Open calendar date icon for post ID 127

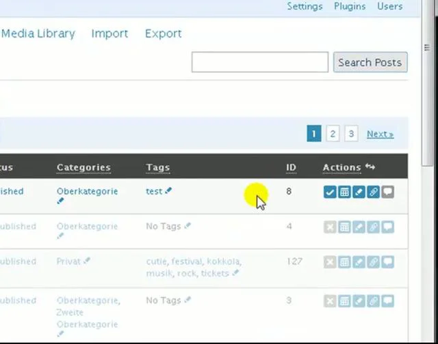click(x=344, y=262)
